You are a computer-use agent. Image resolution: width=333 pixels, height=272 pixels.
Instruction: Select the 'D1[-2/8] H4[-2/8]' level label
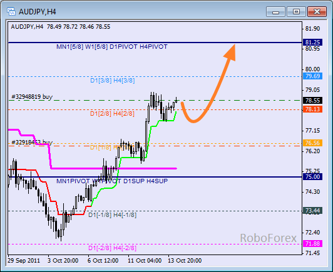pyautogui.click(x=112, y=248)
